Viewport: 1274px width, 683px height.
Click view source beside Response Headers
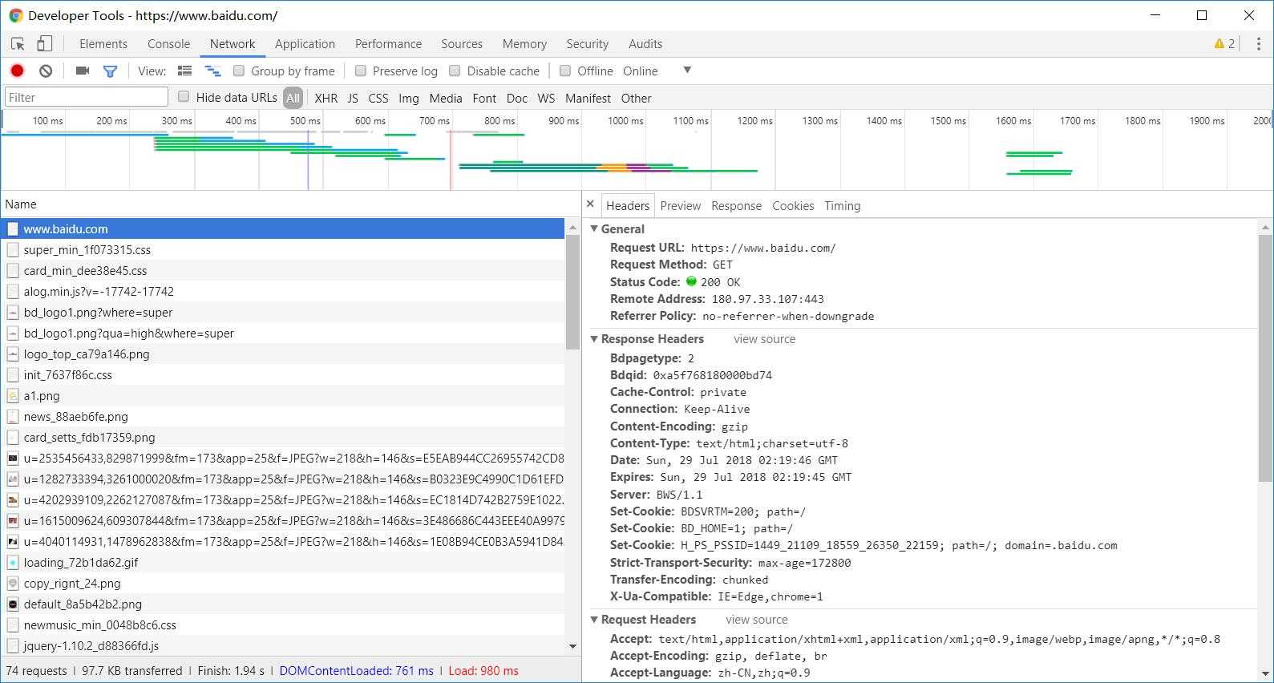(764, 339)
